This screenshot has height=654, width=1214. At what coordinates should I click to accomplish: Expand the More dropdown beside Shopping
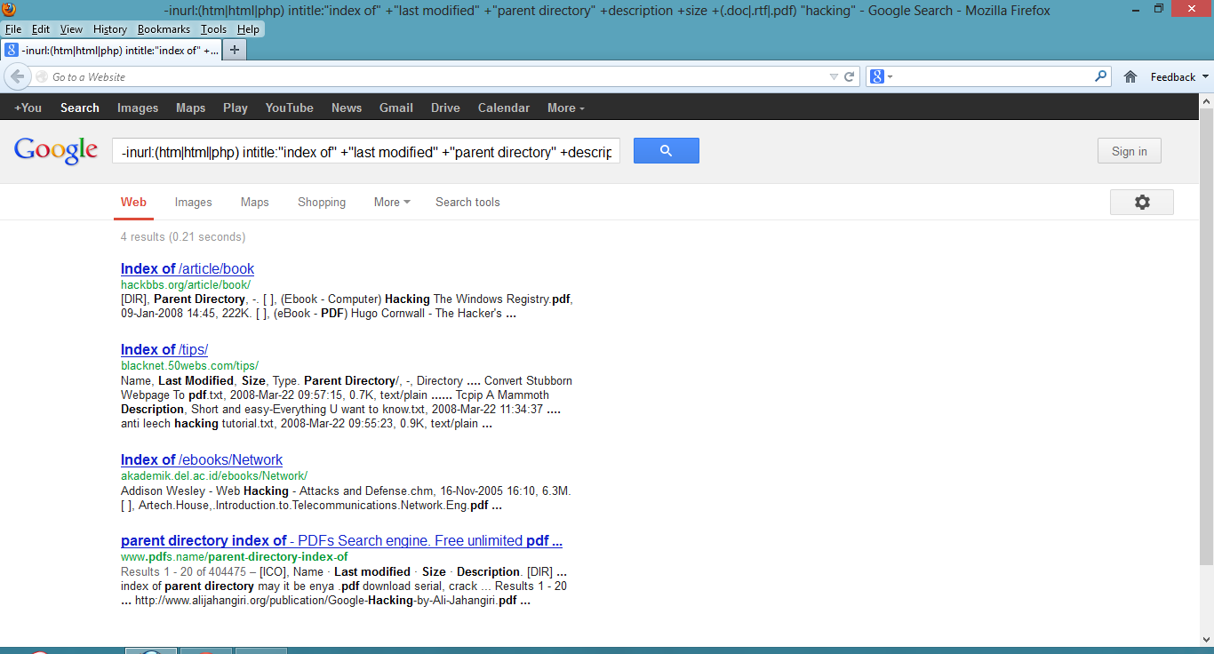(392, 202)
